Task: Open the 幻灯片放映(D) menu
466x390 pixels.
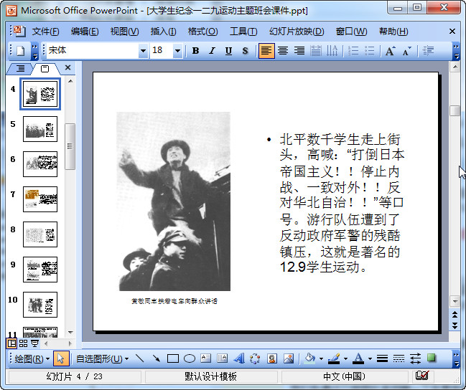Action: [x=297, y=31]
